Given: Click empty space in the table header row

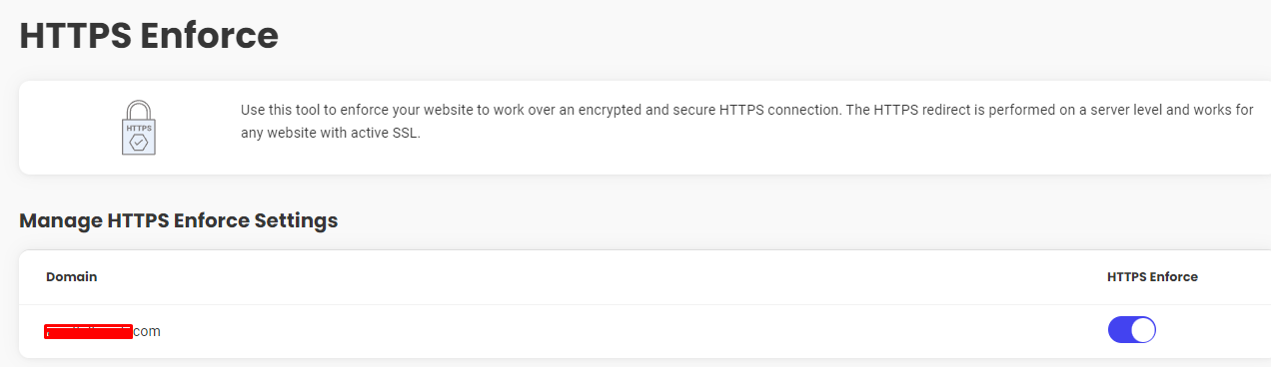Looking at the screenshot, I should (x=600, y=277).
